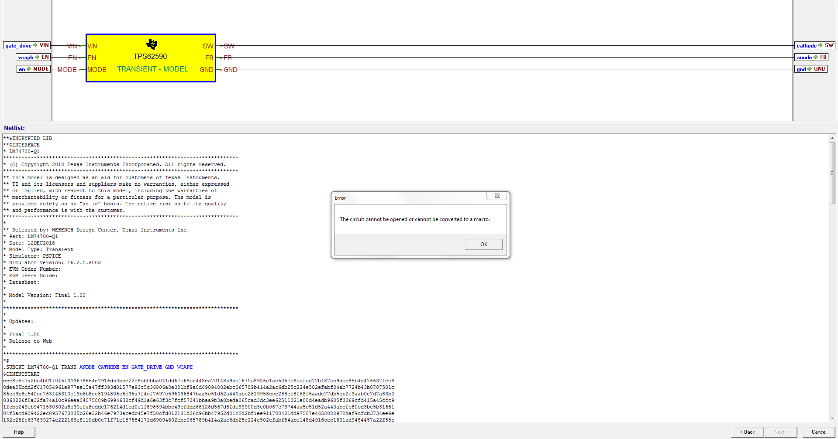Select the cathode to SW pin mapping

click(x=815, y=45)
